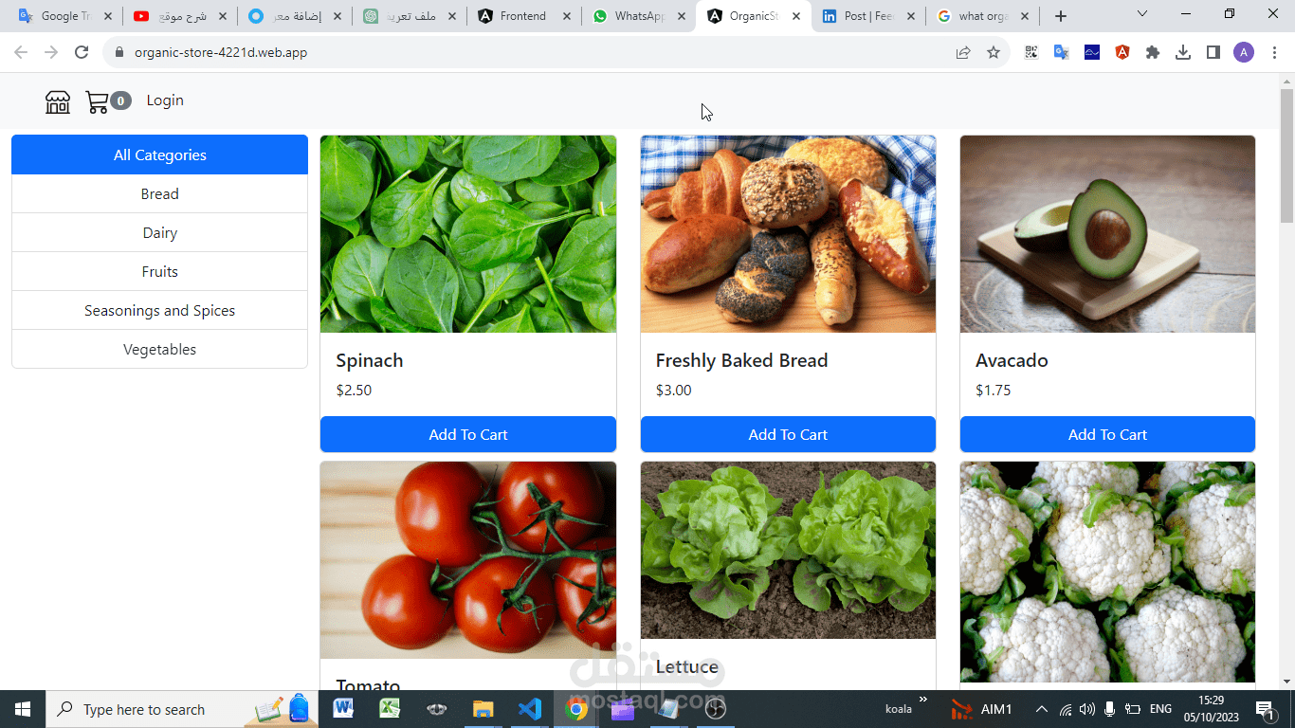Click the Tomato product image
The height and width of the screenshot is (728, 1295).
[468, 560]
